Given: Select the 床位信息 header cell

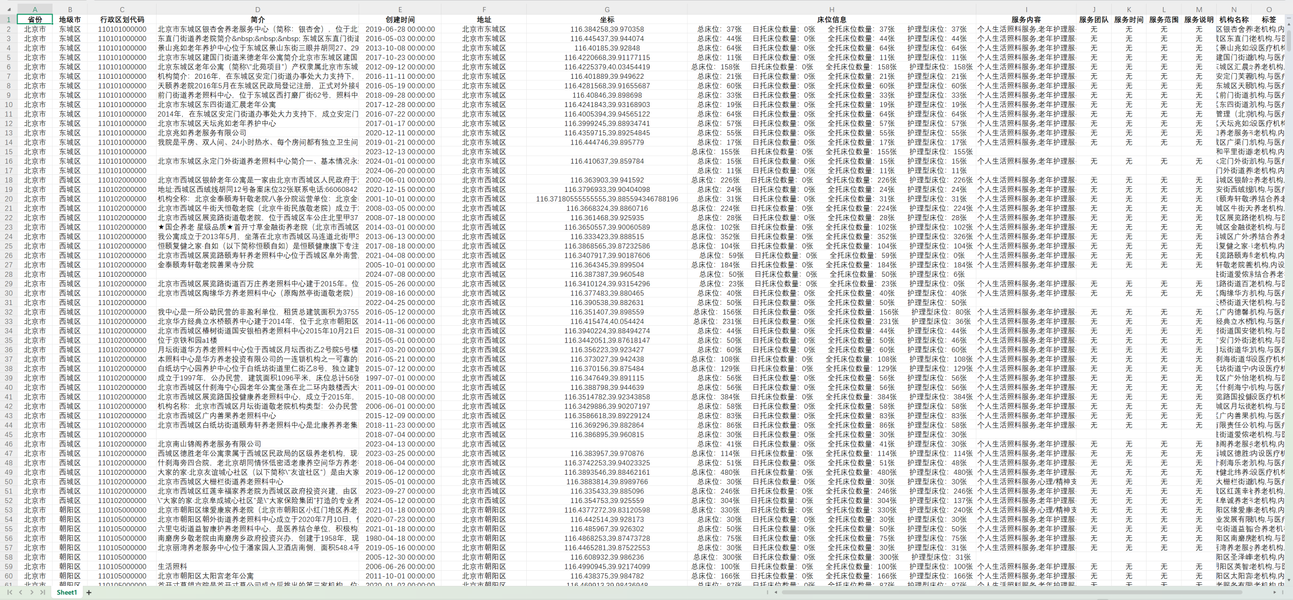Looking at the screenshot, I should [x=831, y=19].
